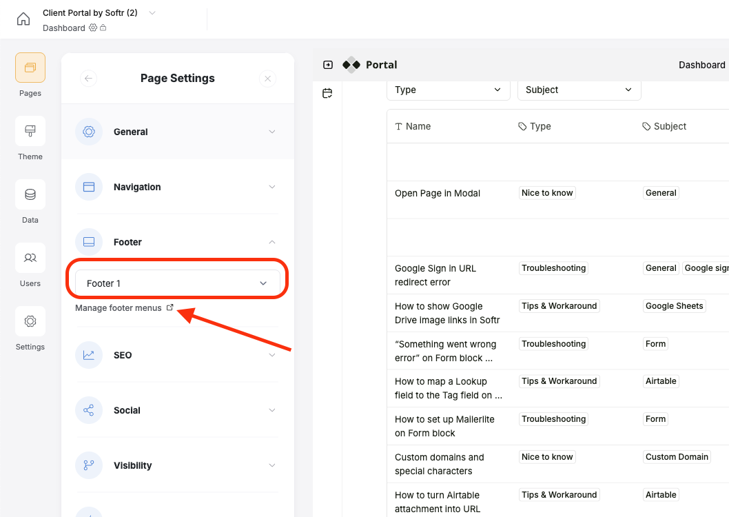
Task: Click the Social share icon
Action: (89, 410)
